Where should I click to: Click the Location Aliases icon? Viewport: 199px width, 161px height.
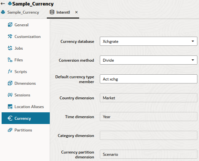[x=10, y=107]
